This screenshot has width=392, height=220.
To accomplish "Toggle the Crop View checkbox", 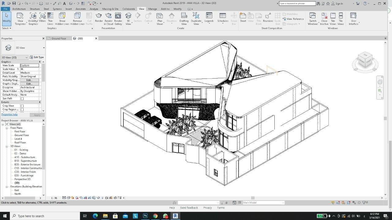I will (x=22, y=106).
